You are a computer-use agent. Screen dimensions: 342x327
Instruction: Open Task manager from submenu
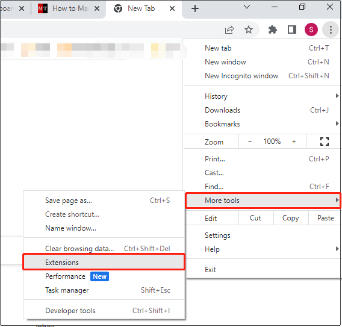pos(104,290)
